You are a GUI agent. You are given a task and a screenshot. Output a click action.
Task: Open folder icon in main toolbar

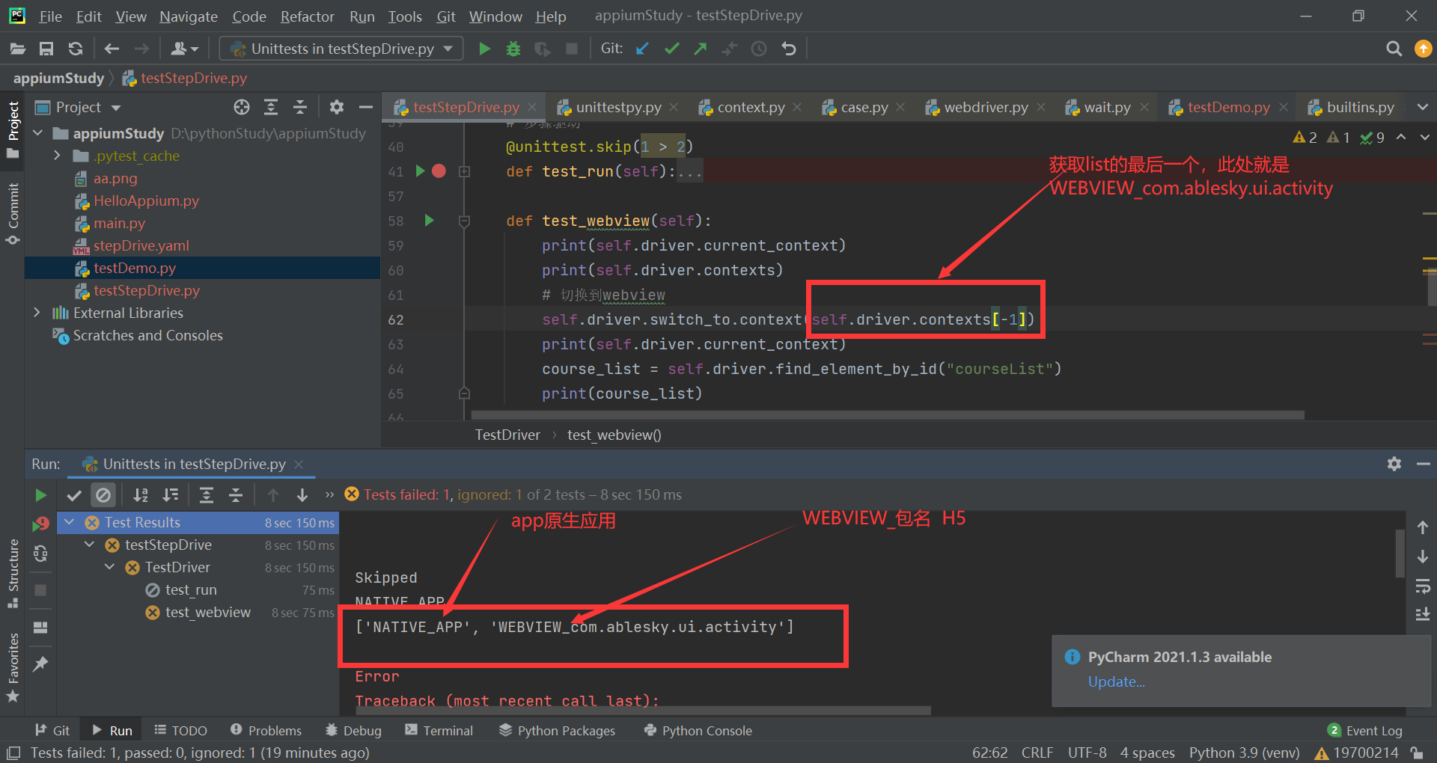pyautogui.click(x=18, y=49)
